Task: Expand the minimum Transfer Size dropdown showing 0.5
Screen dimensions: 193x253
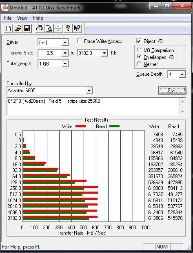Action: click(65, 53)
